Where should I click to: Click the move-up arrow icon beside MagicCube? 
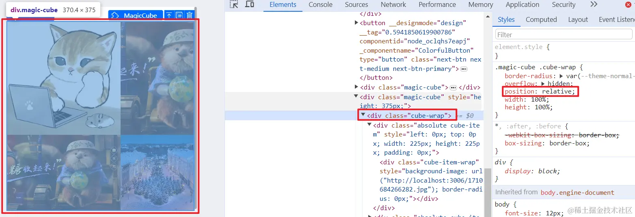tap(169, 15)
